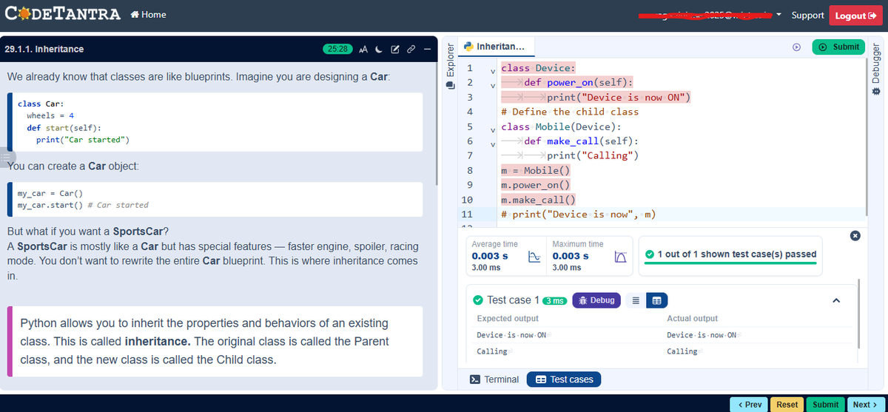Switch to the Terminal tab
This screenshot has height=412, width=888.
[x=495, y=379]
